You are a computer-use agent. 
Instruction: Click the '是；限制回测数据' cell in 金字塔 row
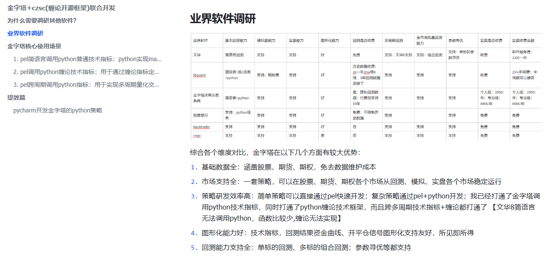366,98
